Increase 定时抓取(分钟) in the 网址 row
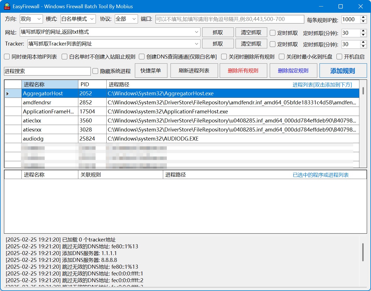The width and height of the screenshot is (371, 291). click(x=363, y=31)
